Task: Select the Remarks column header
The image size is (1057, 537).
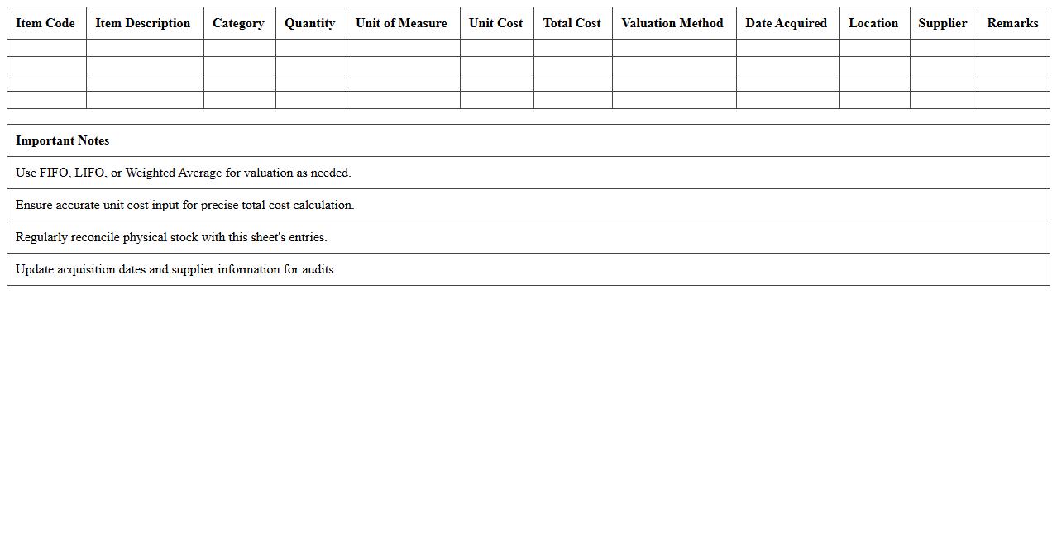Action: coord(1012,23)
